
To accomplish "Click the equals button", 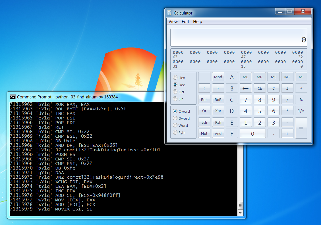I will (301, 128).
